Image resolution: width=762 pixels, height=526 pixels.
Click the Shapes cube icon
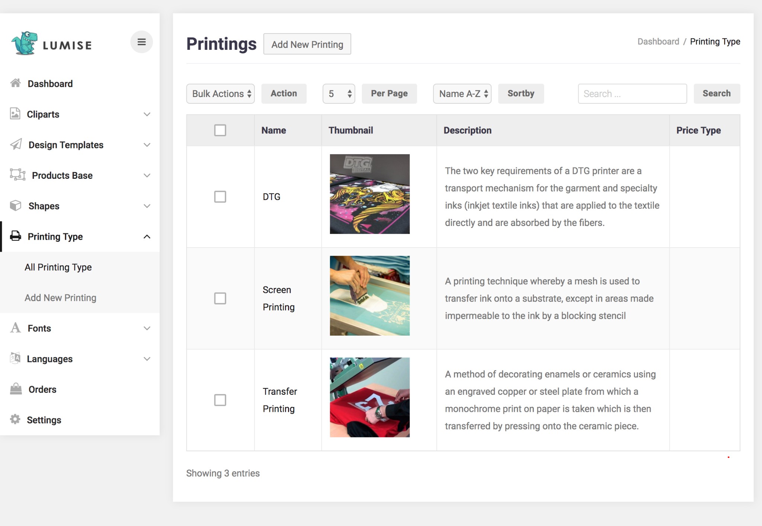click(16, 206)
